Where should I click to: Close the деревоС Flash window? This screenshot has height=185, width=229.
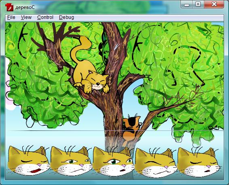(214, 4)
